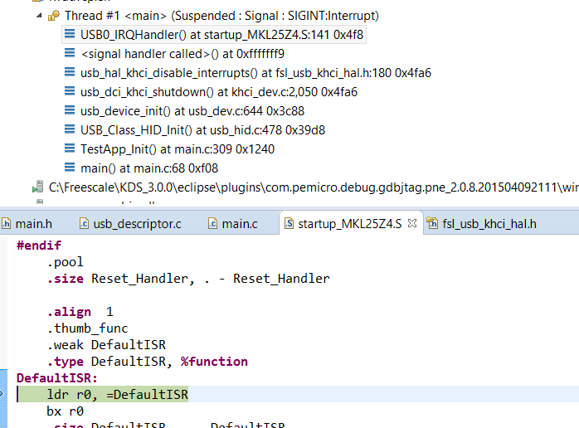Click the .pool directive line
Image resolution: width=579 pixels, height=428 pixels.
click(65, 262)
